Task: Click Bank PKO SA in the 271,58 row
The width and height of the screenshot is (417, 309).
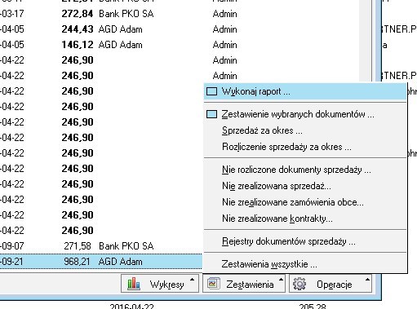Action: pos(126,246)
